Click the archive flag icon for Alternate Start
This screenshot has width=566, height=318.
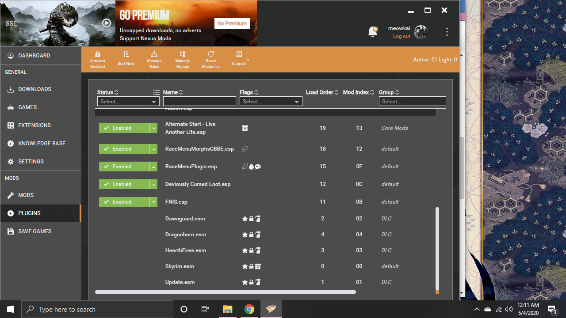pos(245,128)
